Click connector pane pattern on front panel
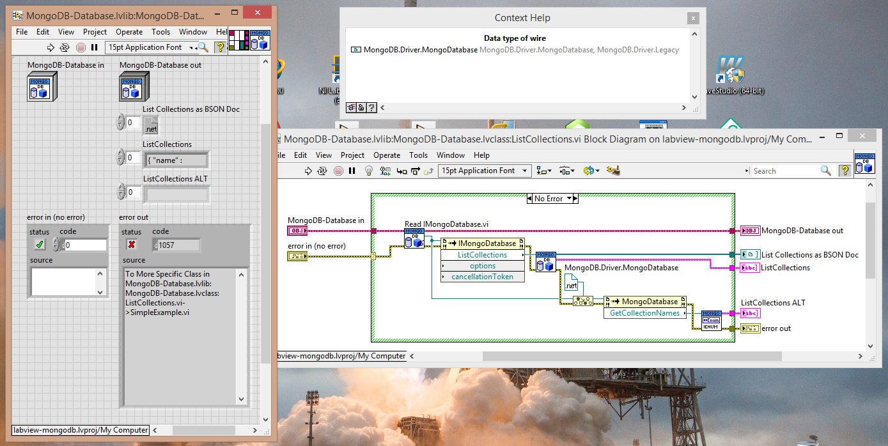 tap(238, 40)
